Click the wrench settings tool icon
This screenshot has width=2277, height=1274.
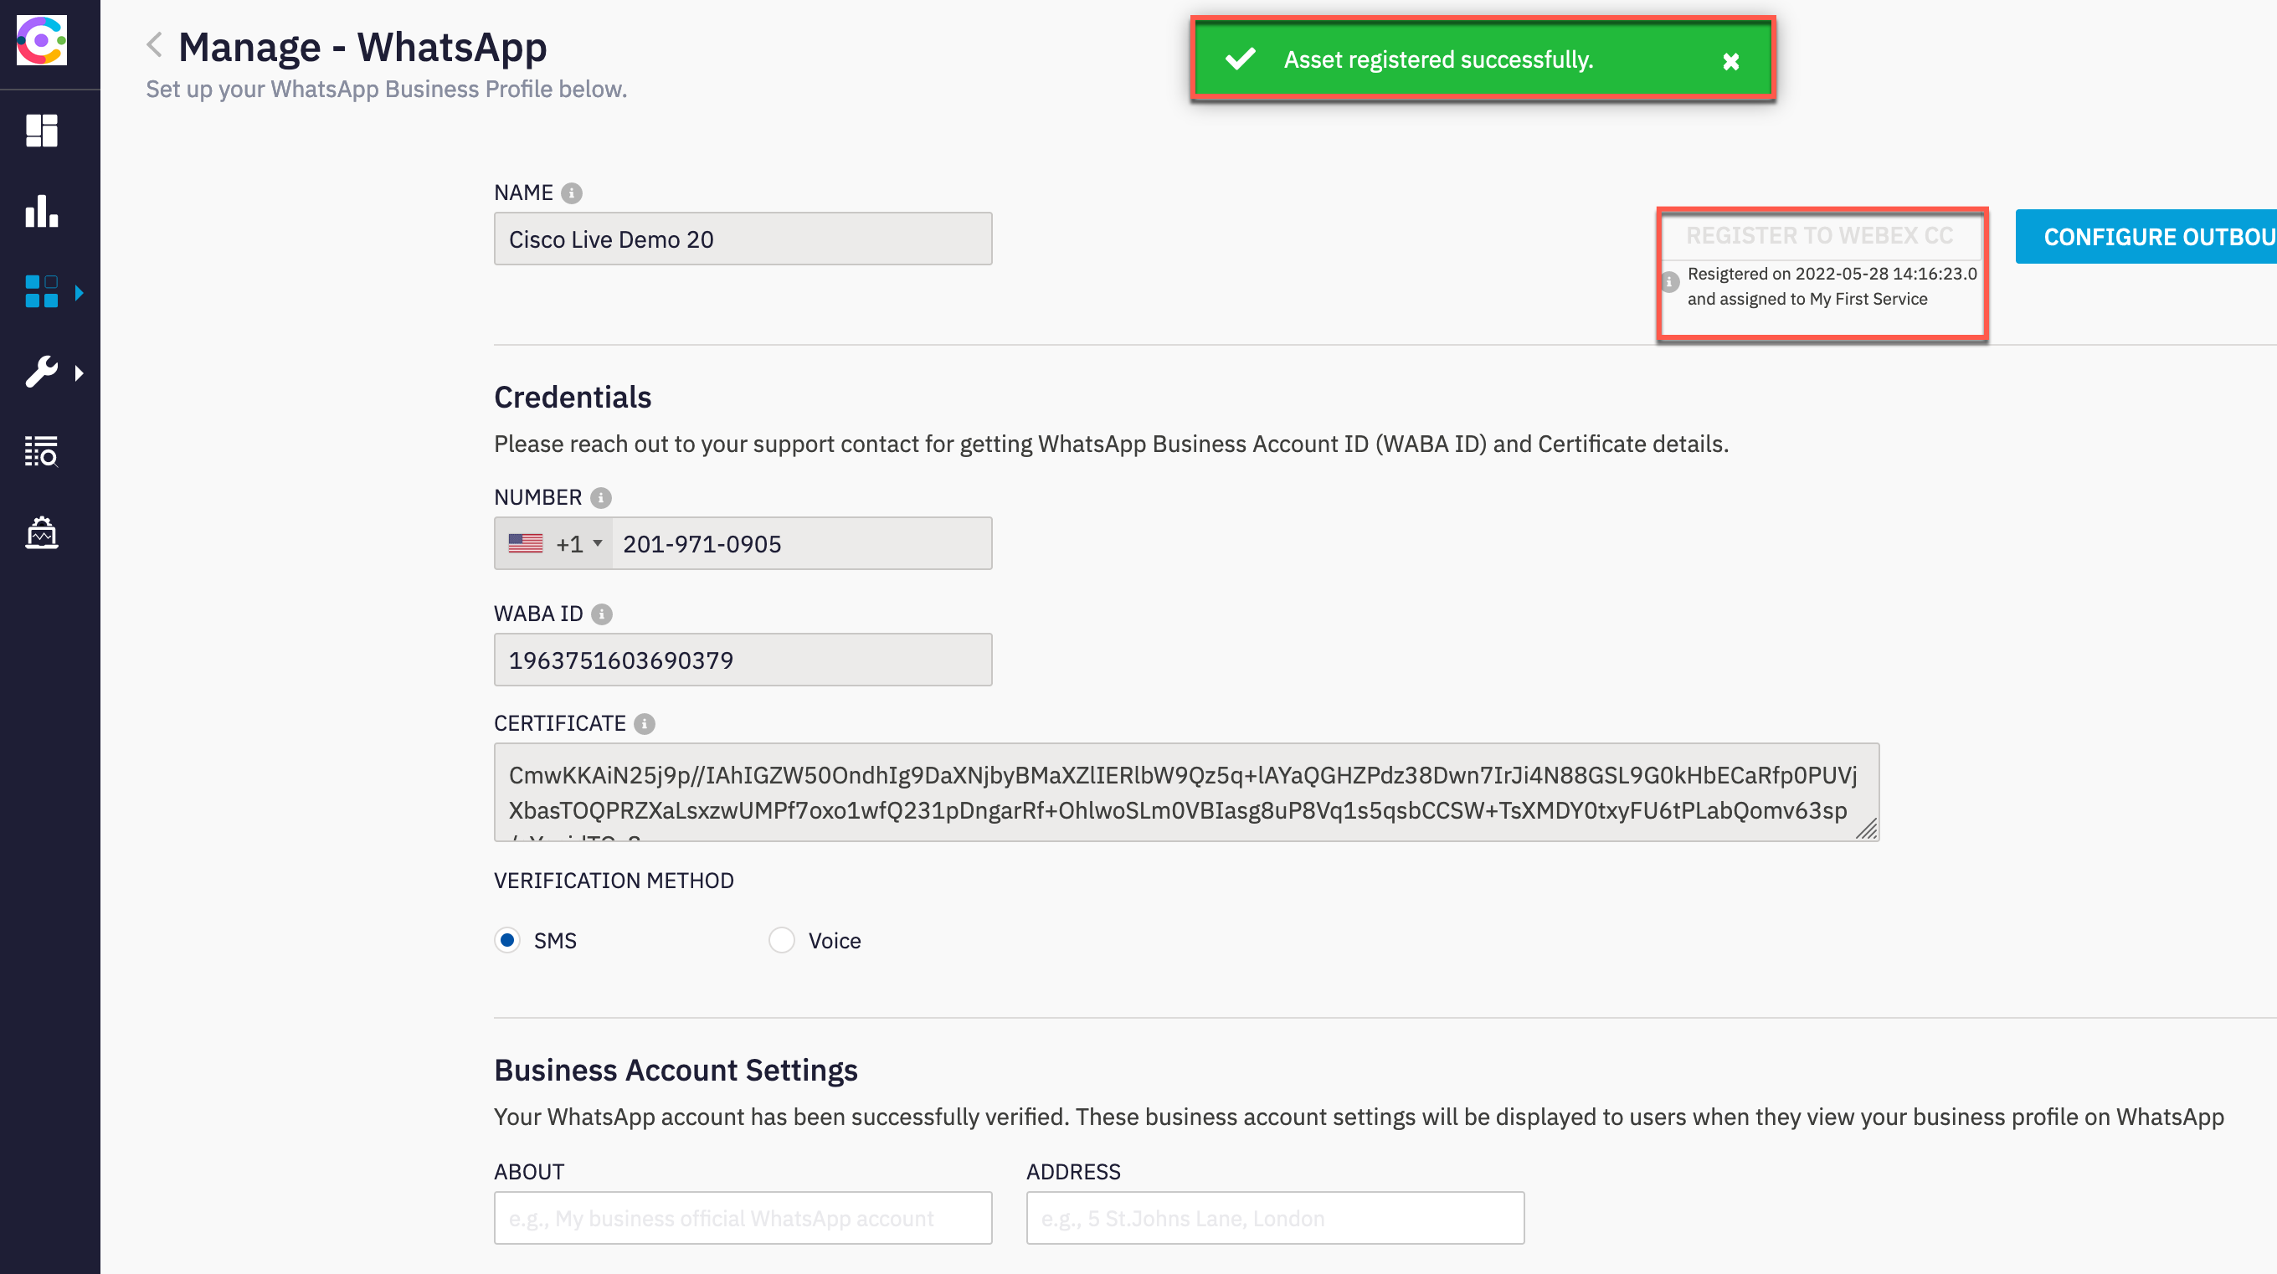point(41,371)
